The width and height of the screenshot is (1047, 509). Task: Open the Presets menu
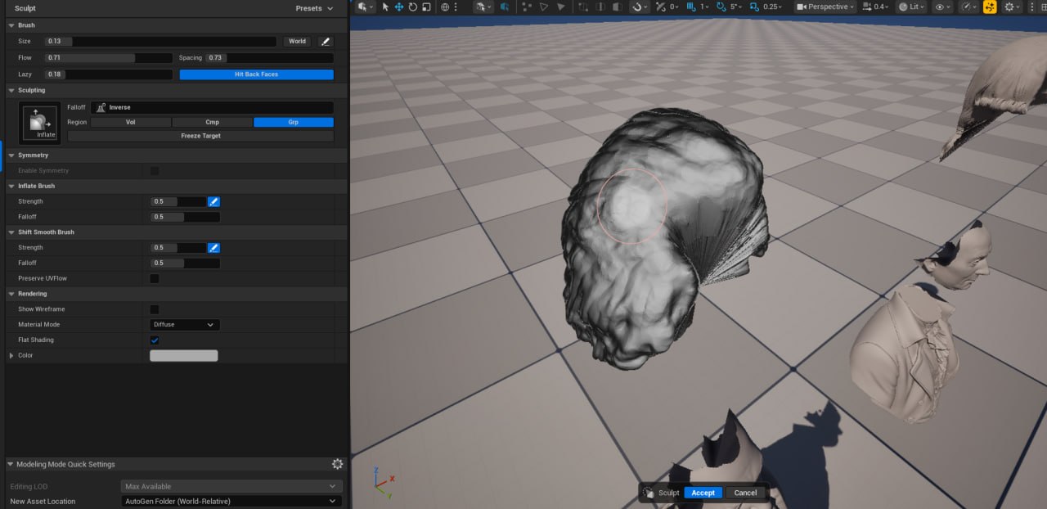click(315, 8)
